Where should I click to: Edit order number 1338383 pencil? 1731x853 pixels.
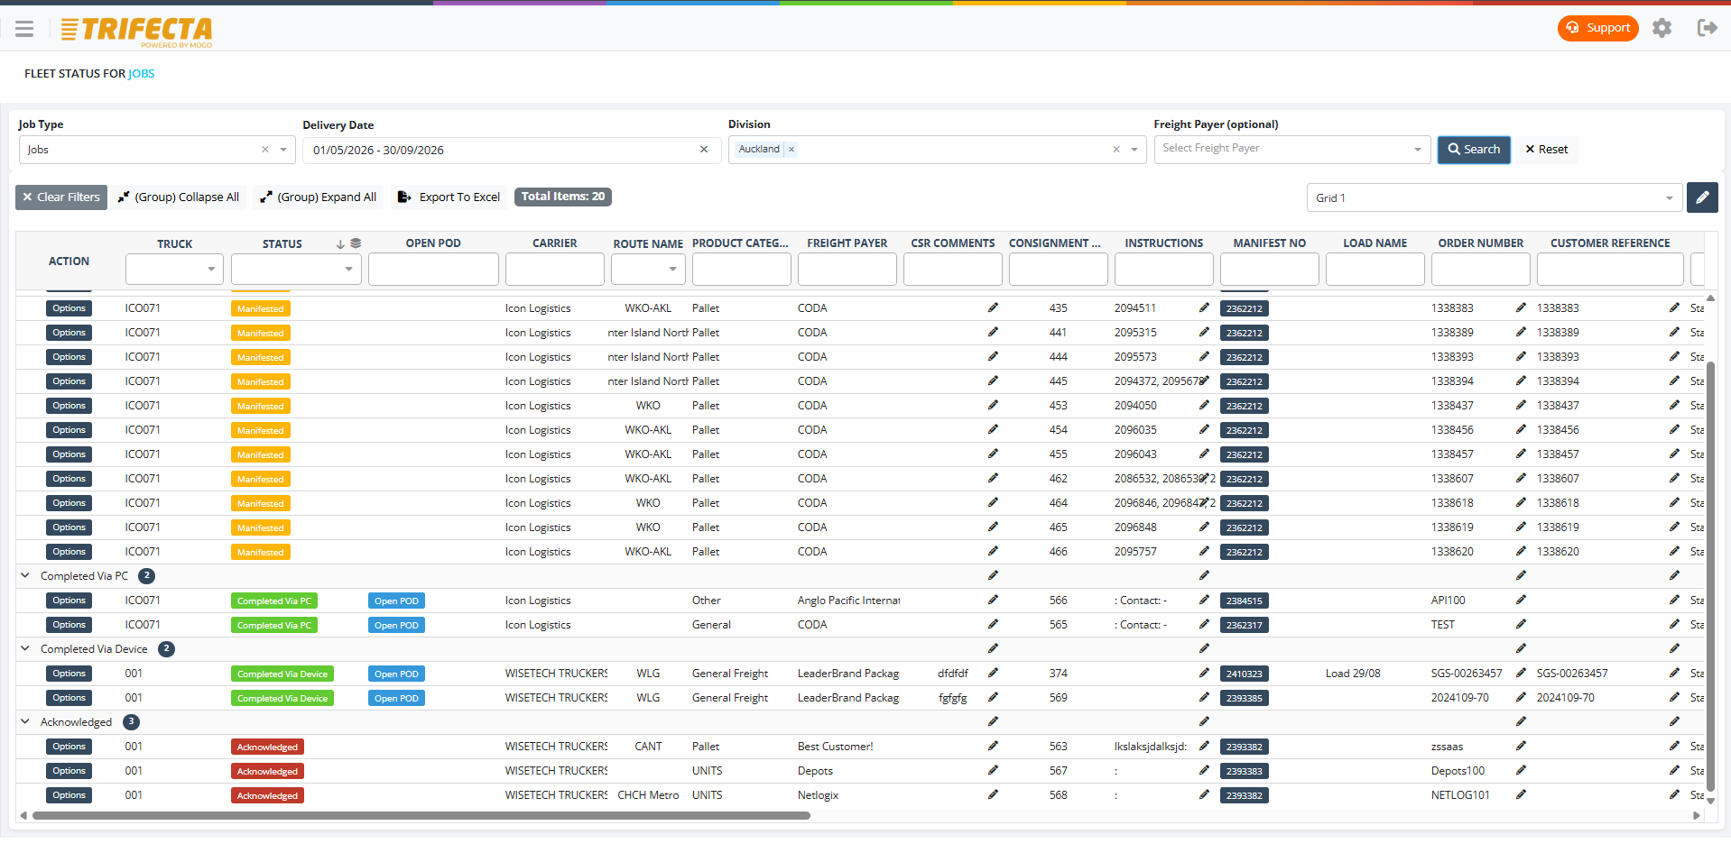tap(1521, 307)
